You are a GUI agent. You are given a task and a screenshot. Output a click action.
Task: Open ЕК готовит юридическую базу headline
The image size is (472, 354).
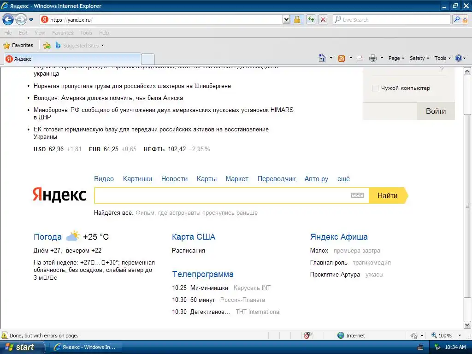[x=151, y=133]
